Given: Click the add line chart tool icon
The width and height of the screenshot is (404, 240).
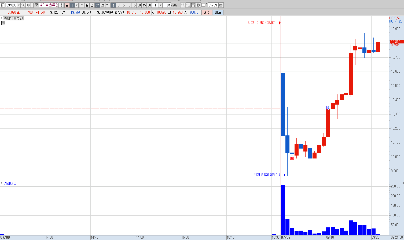Looking at the screenshot, I should [188, 5].
